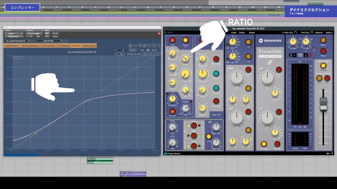This screenshot has width=337, height=189.
Task: Click the Paste button in bx_console
Action: pos(242,32)
